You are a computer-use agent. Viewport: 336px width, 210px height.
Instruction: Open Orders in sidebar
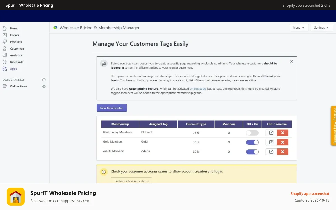click(15, 35)
